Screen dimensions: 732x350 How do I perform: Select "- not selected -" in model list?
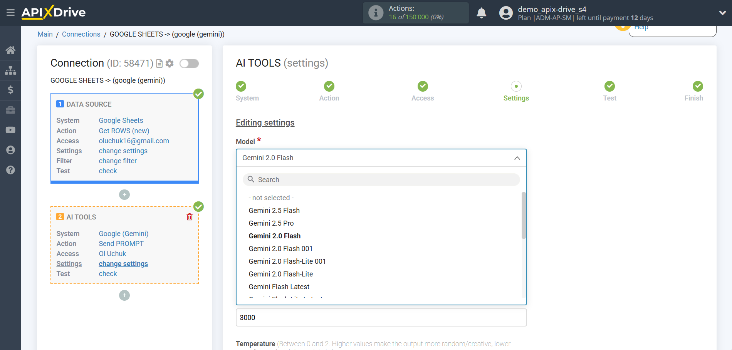point(271,198)
